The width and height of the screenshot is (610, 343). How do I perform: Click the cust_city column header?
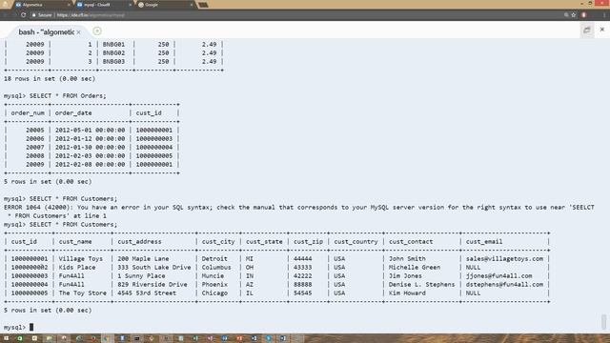pos(218,241)
